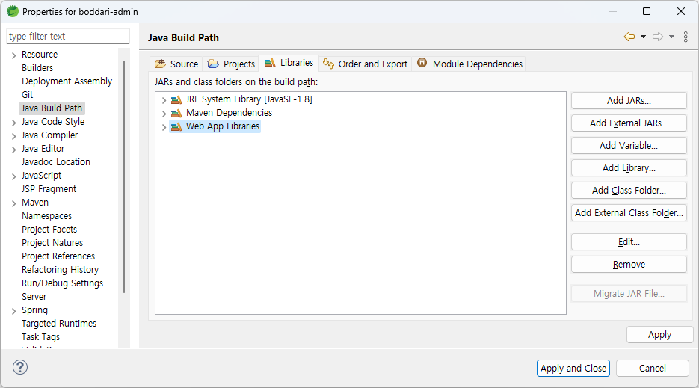Select Server properties page
Screen dimensions: 699x388
pos(34,297)
